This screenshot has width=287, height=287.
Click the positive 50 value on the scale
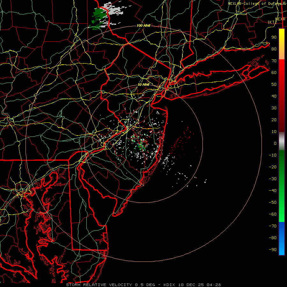pos(274,85)
